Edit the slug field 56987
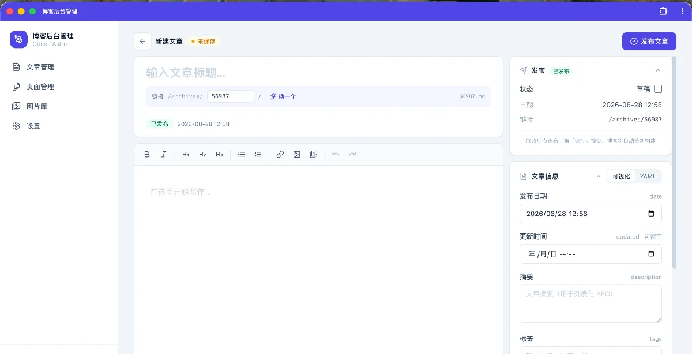 coord(231,96)
